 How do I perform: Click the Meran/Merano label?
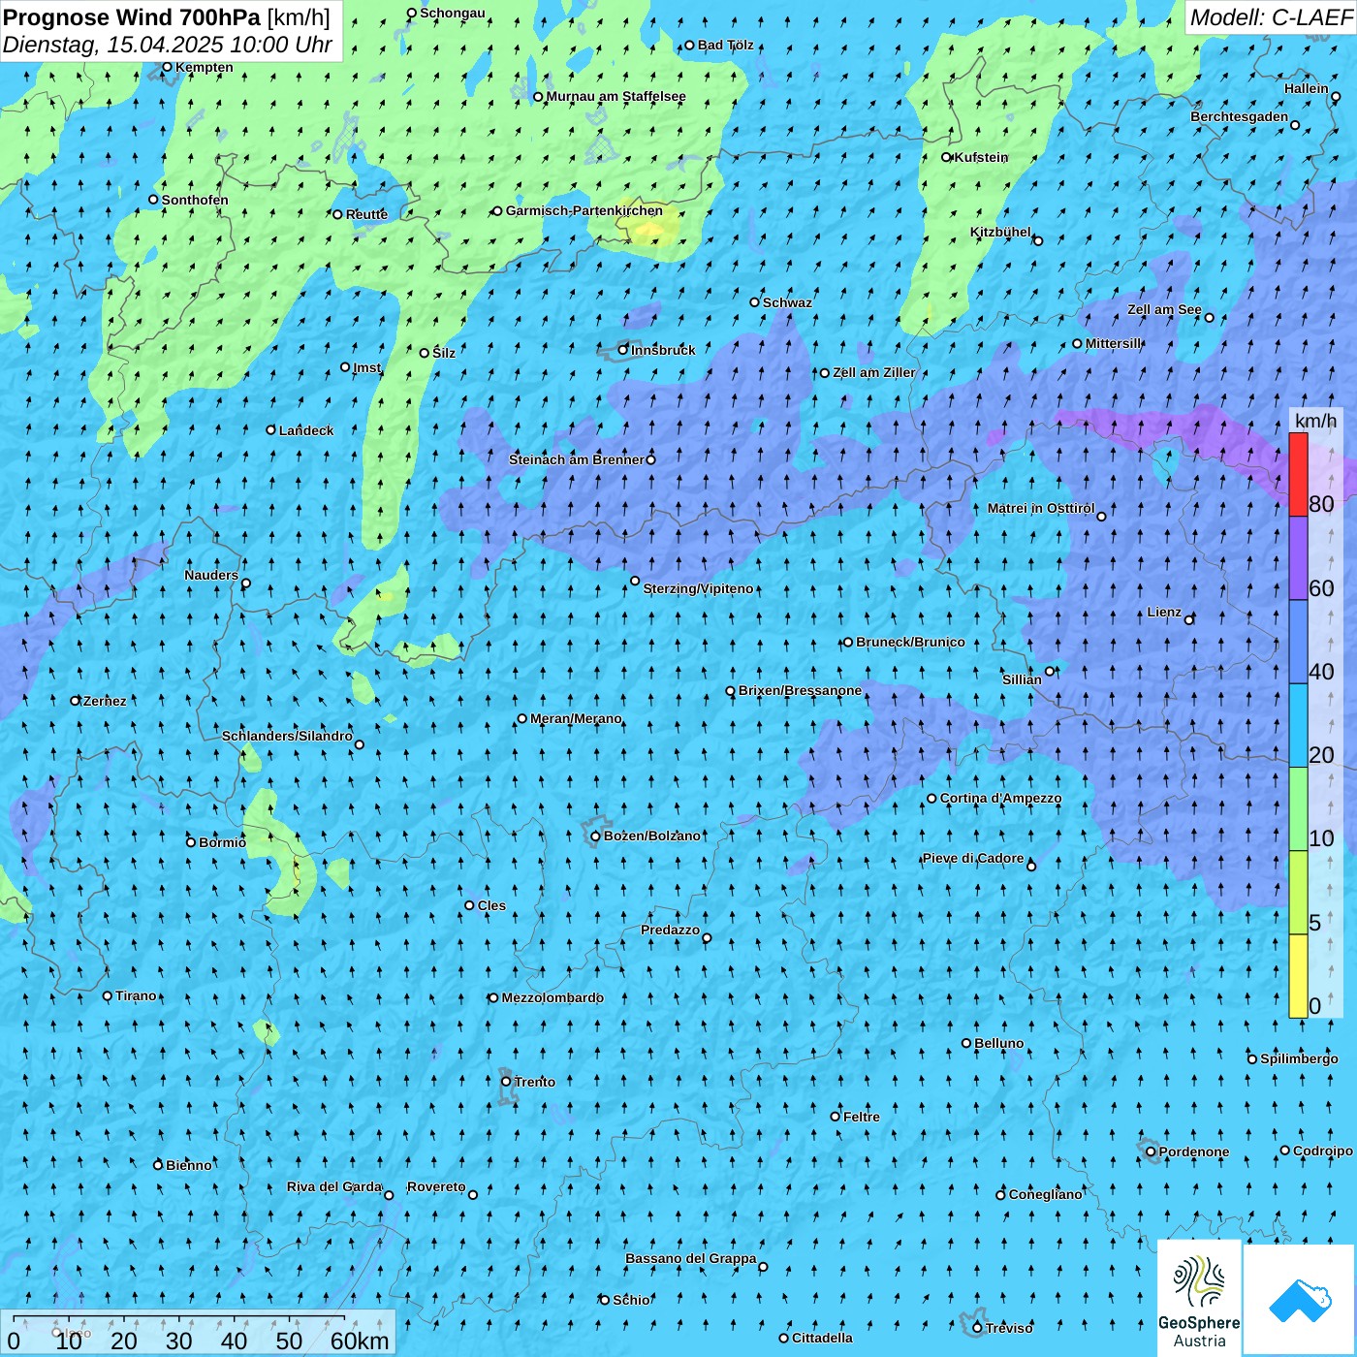click(576, 718)
